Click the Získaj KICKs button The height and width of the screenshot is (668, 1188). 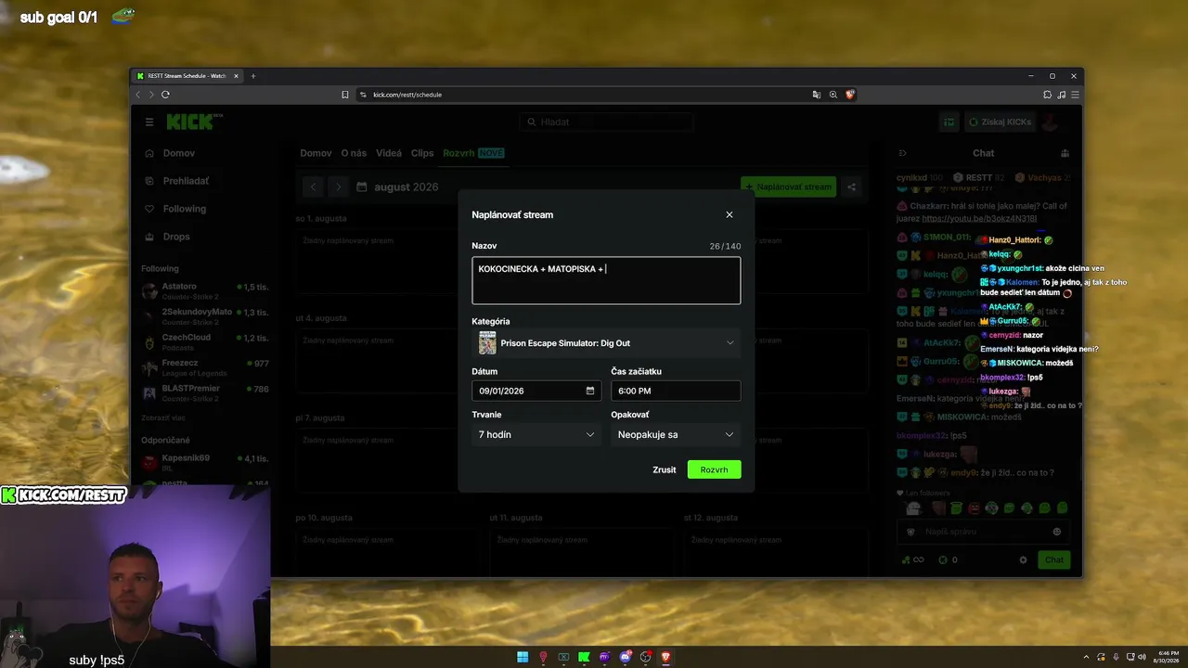[1000, 122]
